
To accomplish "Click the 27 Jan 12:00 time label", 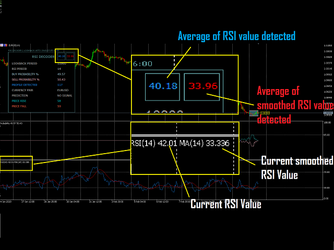I will coord(28,202).
